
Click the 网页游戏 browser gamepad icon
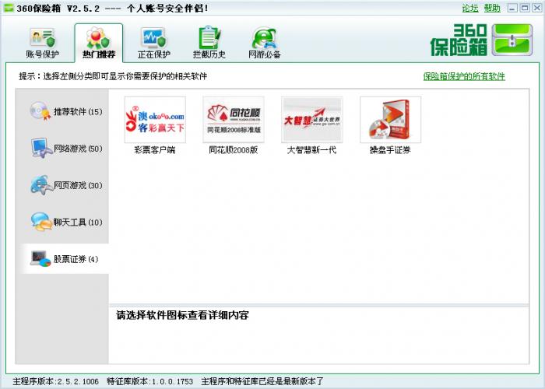pos(41,185)
